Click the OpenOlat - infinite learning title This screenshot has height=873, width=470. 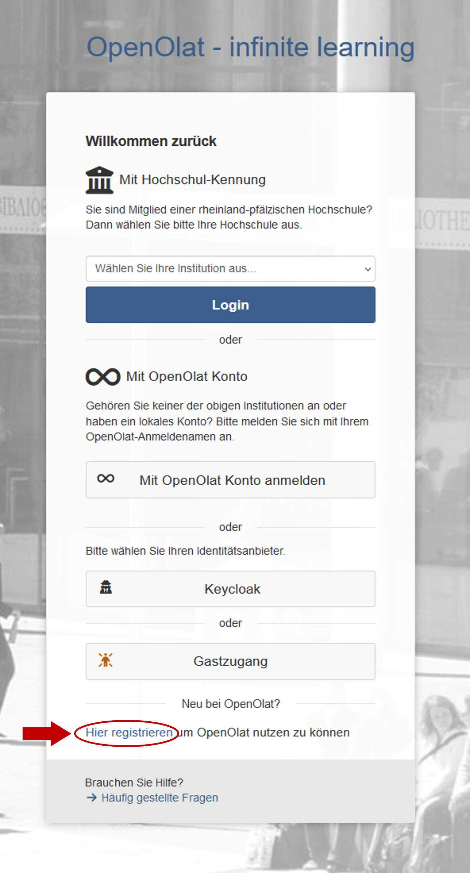tap(250, 47)
